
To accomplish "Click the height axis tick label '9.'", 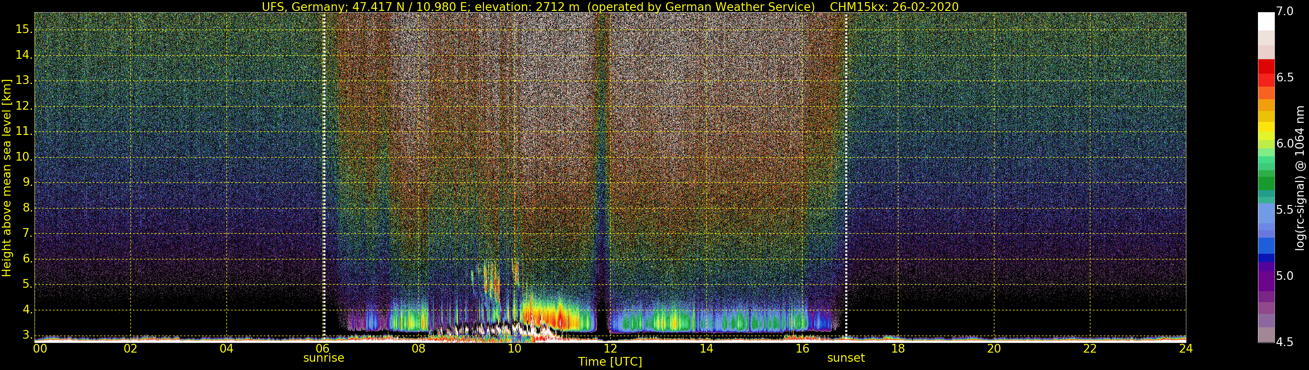I will tap(27, 182).
